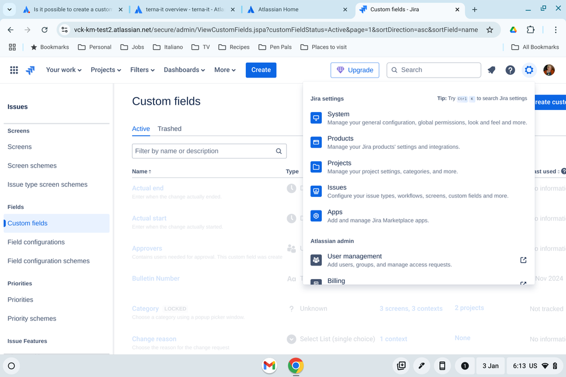
Task: Switch to terna-it overview browser tab
Action: 184,10
